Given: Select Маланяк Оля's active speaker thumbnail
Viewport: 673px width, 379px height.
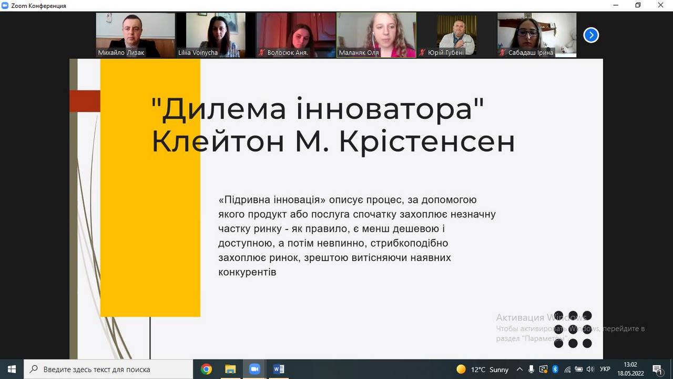Looking at the screenshot, I should tap(376, 35).
